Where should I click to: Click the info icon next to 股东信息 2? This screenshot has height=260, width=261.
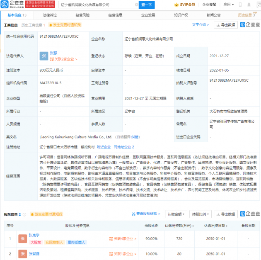click(24, 214)
